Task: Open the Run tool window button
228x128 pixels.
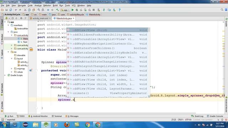Action: click(9, 116)
